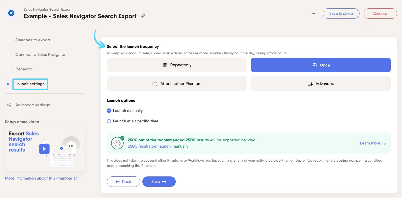This screenshot has height=198, width=402.
Task: Click Save to continue
Action: point(159,182)
